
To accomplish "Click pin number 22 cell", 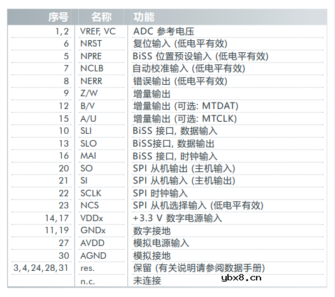I will point(64,193).
